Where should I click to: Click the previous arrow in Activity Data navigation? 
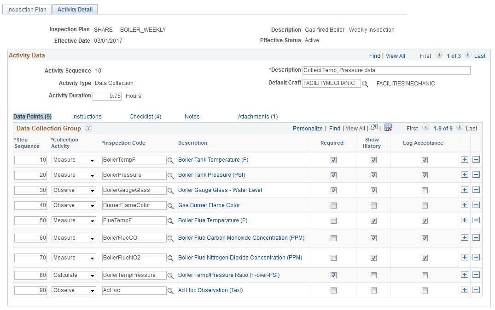pos(439,55)
